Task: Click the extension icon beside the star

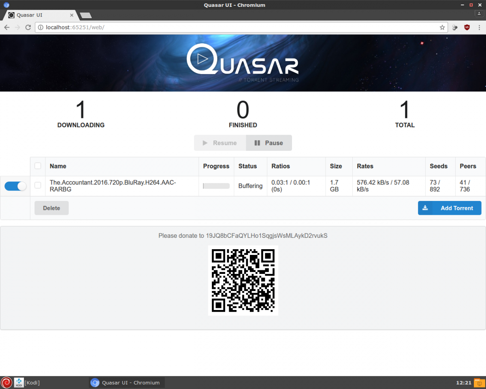Action: (455, 28)
